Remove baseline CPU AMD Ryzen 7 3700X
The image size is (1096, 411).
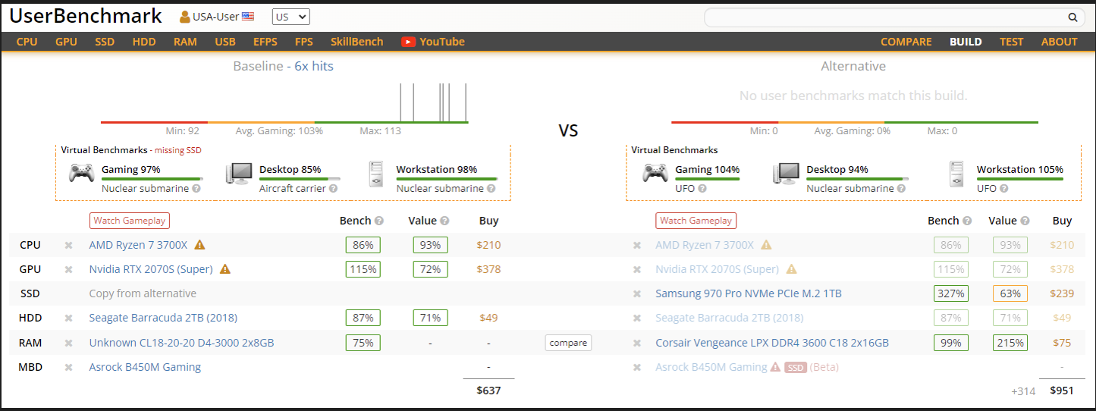(x=68, y=245)
